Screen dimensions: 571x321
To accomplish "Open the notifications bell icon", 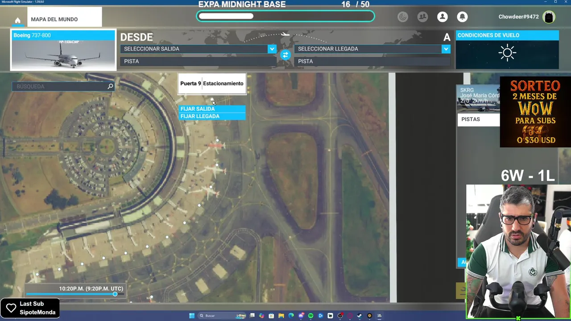I will [x=462, y=17].
